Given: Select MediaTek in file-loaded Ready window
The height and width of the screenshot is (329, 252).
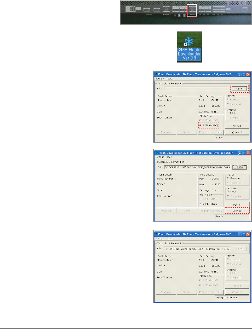Looking at the screenshot, I should [234, 183].
